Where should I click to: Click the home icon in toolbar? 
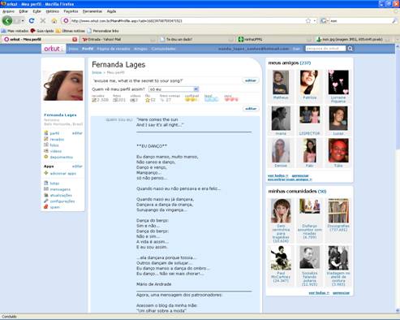54,21
